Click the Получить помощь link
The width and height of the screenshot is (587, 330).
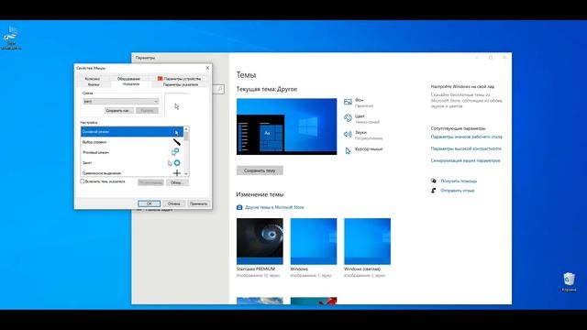[459, 181]
